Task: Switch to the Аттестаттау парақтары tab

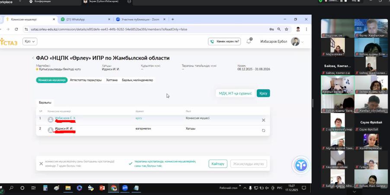Action: click(x=86, y=80)
